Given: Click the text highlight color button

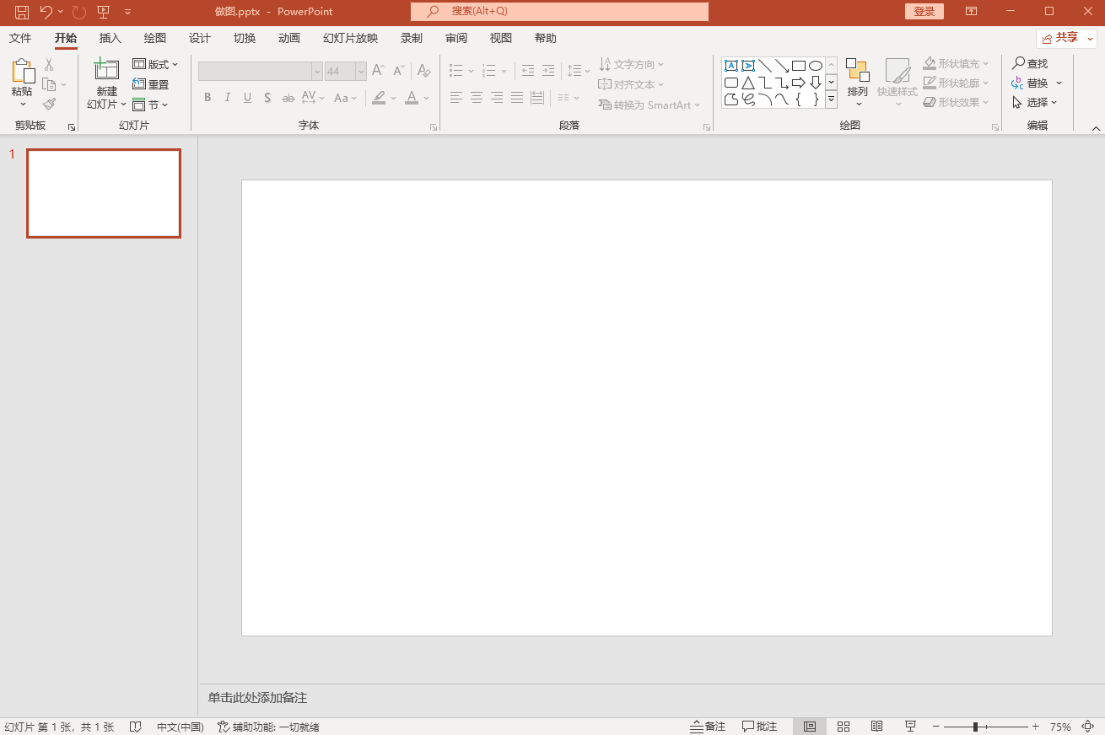Looking at the screenshot, I should [x=380, y=98].
